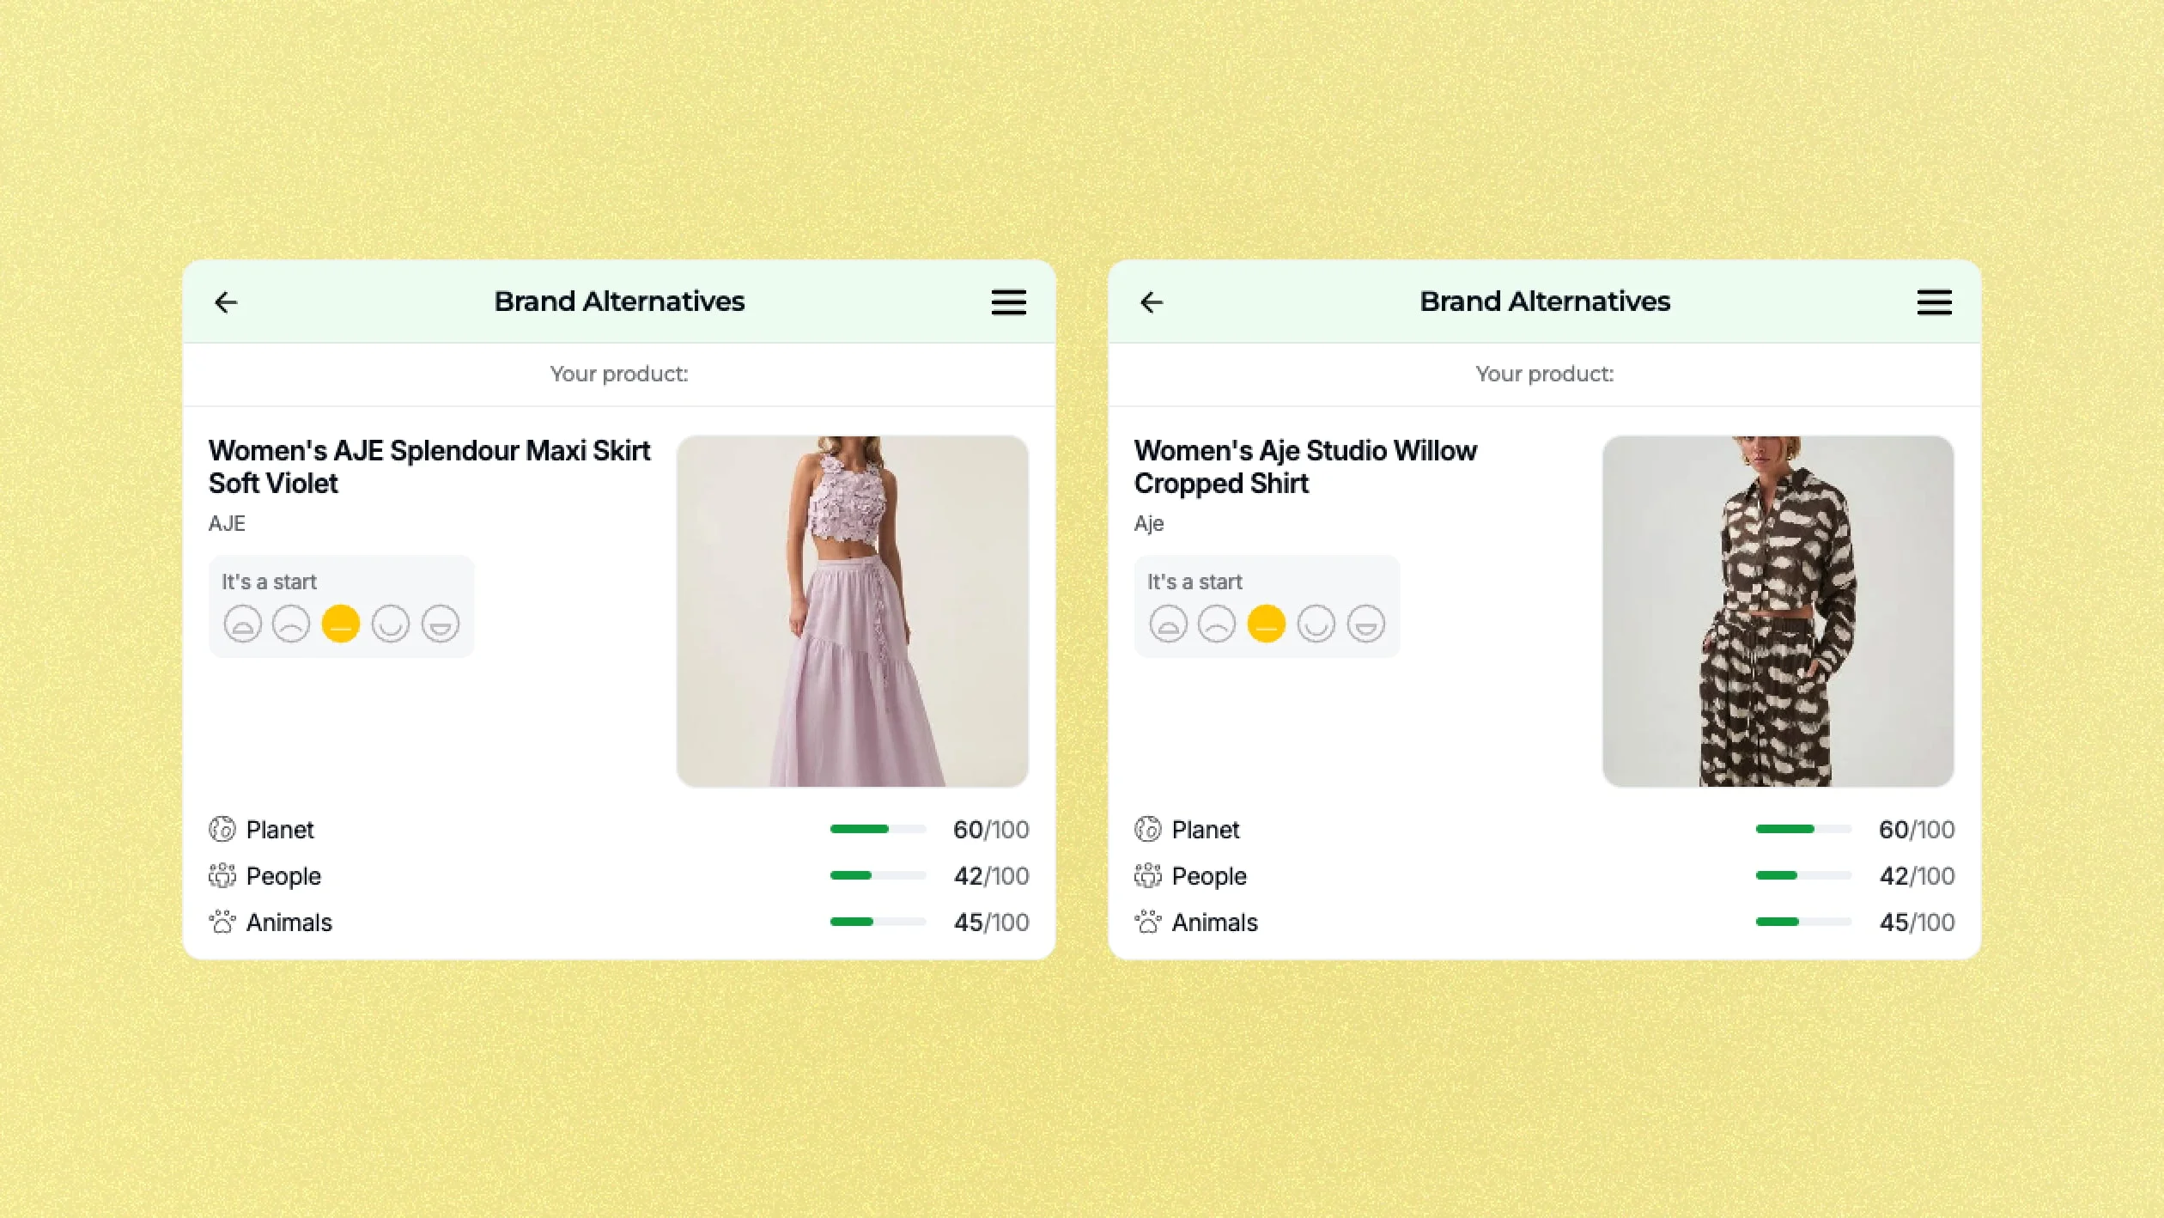
Task: Click the Planet icon on the cropped shirt card
Action: point(1146,829)
